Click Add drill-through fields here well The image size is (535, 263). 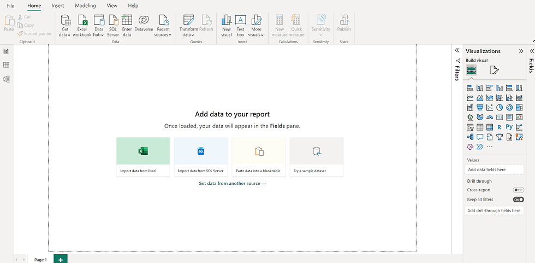[494, 211]
